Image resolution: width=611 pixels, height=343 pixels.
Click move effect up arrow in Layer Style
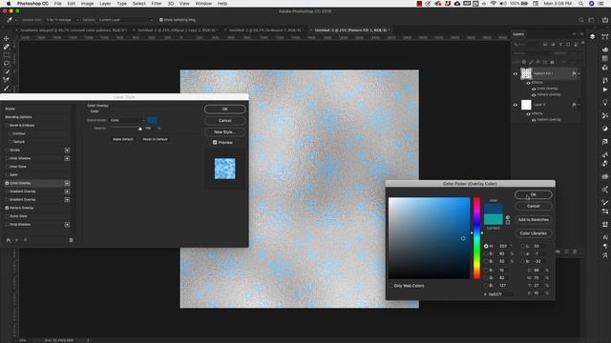pyautogui.click(x=17, y=240)
